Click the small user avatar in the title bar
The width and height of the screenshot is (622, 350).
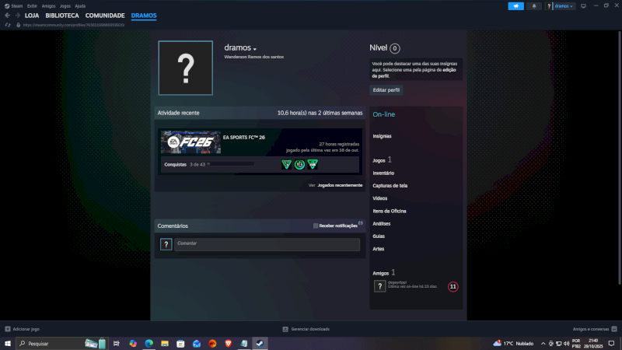[549, 6]
